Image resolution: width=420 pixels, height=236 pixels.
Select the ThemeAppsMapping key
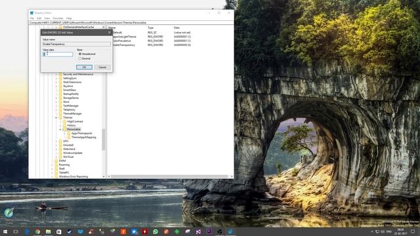83,137
